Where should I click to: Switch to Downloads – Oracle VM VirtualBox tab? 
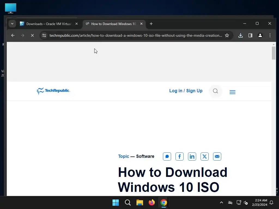[x=49, y=24]
